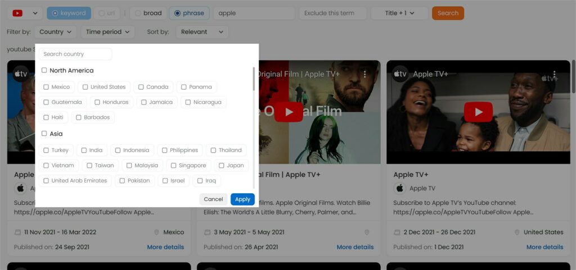Mark the Taiwan checkbox
The image size is (576, 270).
pos(89,166)
